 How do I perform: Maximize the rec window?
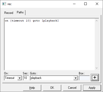(x=85, y=4)
